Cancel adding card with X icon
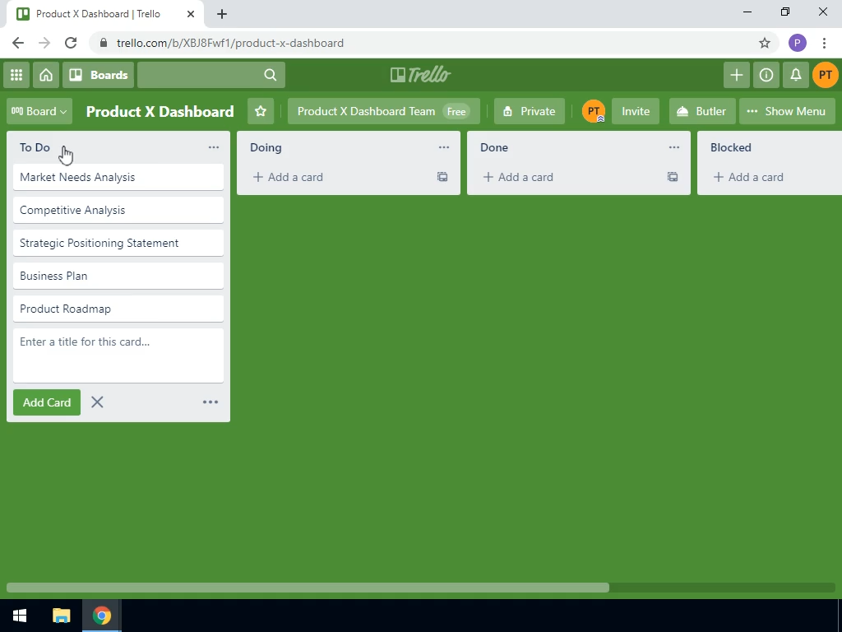 point(97,402)
